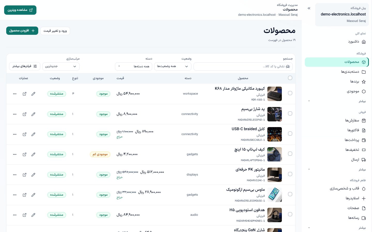Open رسانه‌ها in the sidebar

tap(337, 218)
